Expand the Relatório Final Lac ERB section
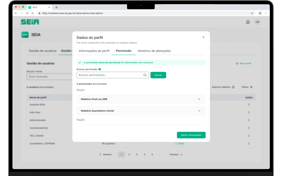The width and height of the screenshot is (284, 176). click(x=199, y=99)
